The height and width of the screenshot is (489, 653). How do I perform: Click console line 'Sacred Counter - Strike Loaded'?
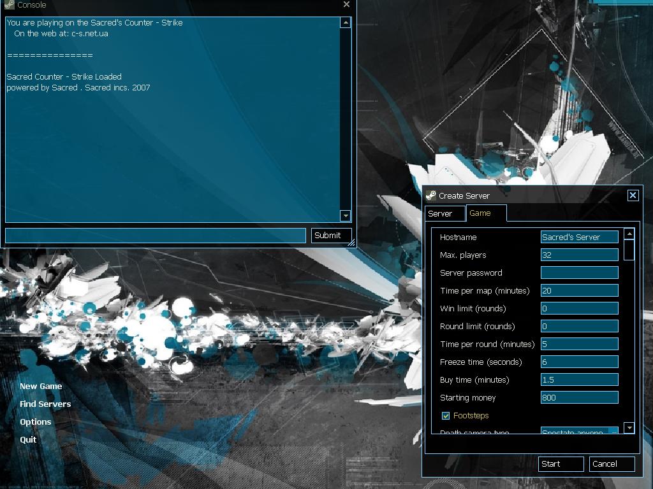tap(64, 76)
